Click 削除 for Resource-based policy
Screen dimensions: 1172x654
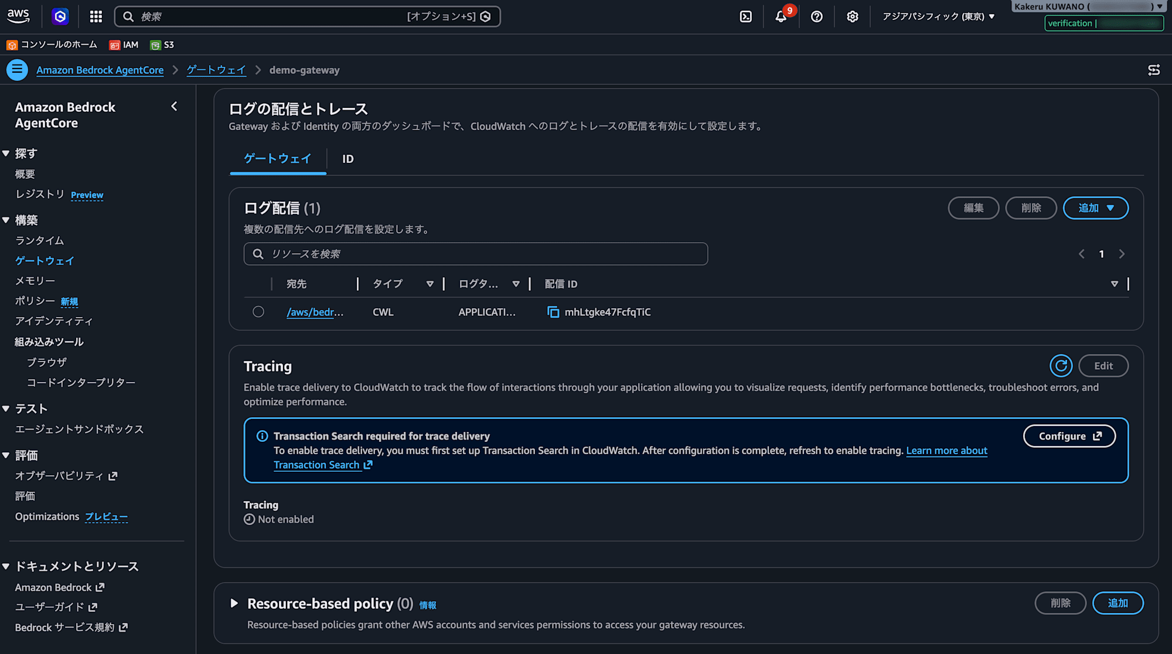pos(1061,603)
